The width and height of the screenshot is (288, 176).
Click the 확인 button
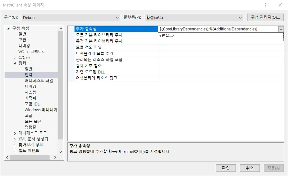point(226,168)
